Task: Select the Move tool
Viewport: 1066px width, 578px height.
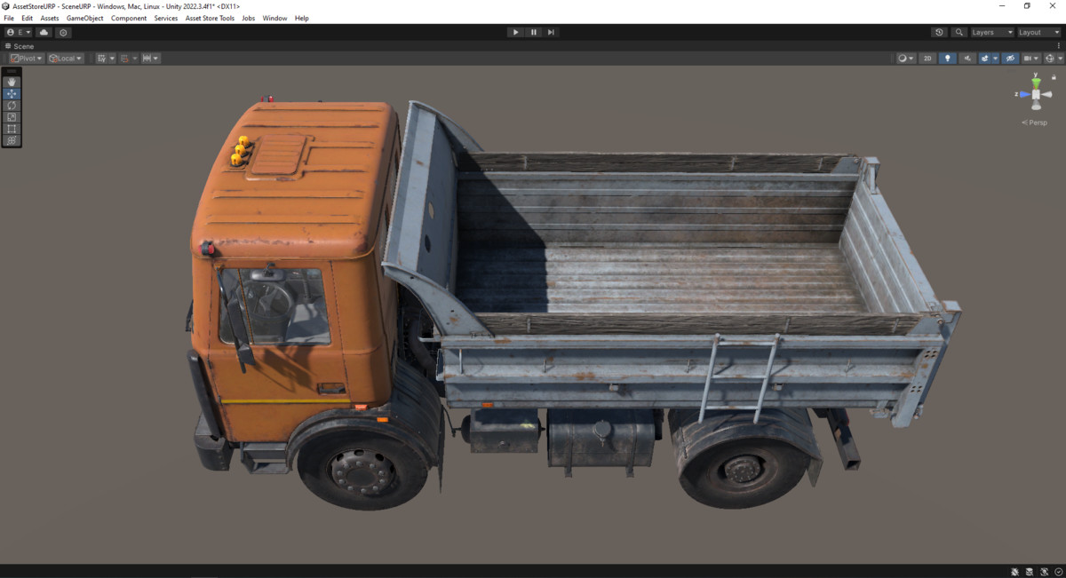Action: tap(11, 93)
